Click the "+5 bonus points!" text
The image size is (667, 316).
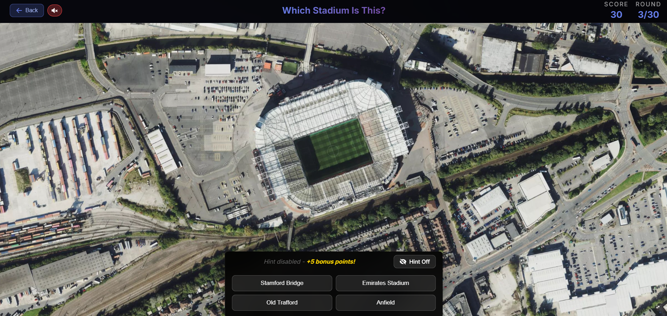tap(331, 262)
